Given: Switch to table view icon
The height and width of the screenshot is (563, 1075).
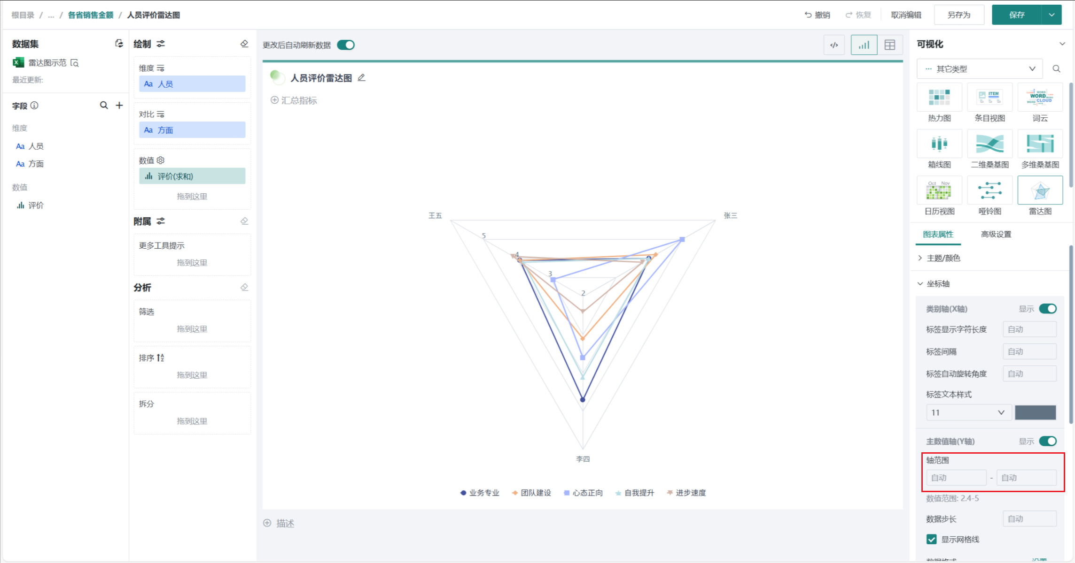Looking at the screenshot, I should pos(889,45).
